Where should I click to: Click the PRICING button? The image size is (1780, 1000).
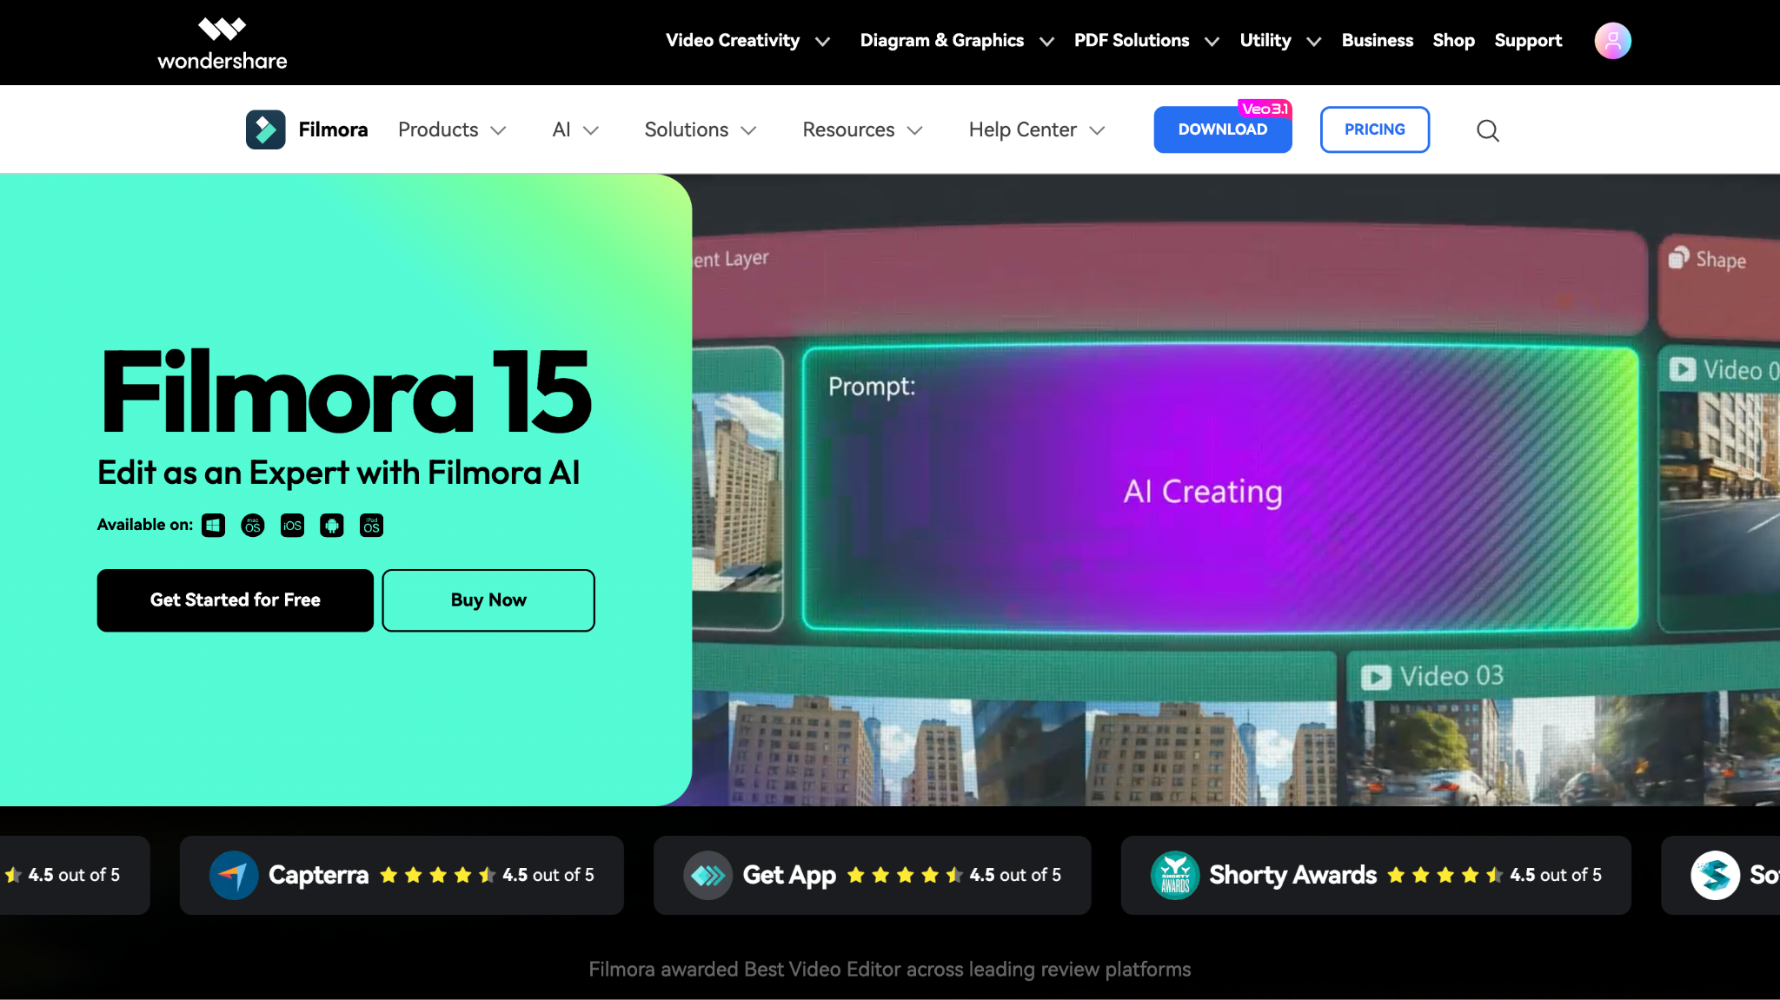pyautogui.click(x=1375, y=129)
